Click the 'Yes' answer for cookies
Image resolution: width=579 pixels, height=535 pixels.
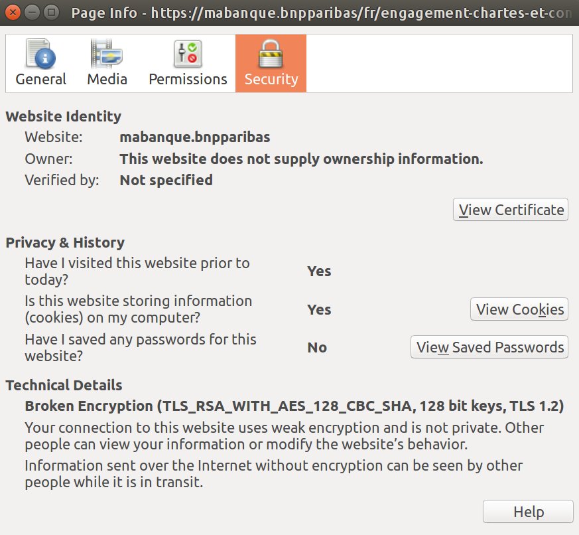pos(319,309)
